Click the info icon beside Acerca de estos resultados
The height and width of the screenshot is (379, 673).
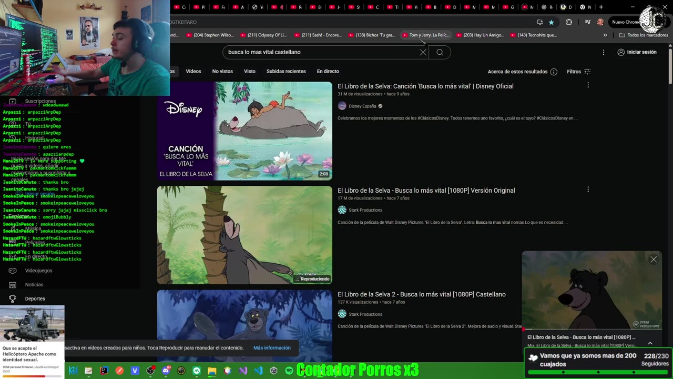[554, 72]
